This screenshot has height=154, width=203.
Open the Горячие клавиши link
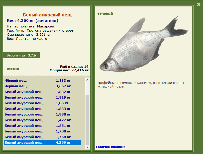click(x=111, y=147)
